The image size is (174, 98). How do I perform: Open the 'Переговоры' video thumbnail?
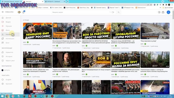[x=38, y=87]
